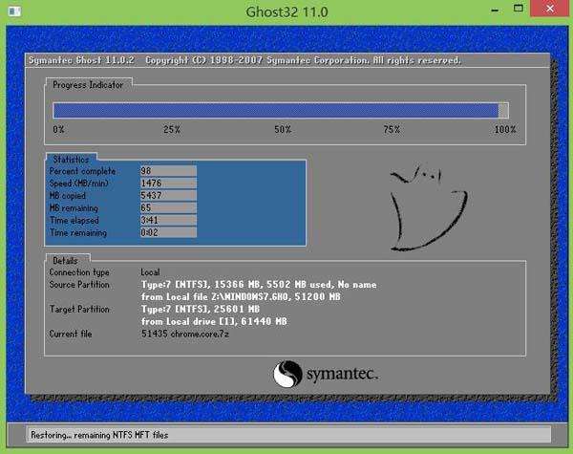This screenshot has width=573, height=454.
Task: Click the Percent complete value 98
Action: point(168,171)
